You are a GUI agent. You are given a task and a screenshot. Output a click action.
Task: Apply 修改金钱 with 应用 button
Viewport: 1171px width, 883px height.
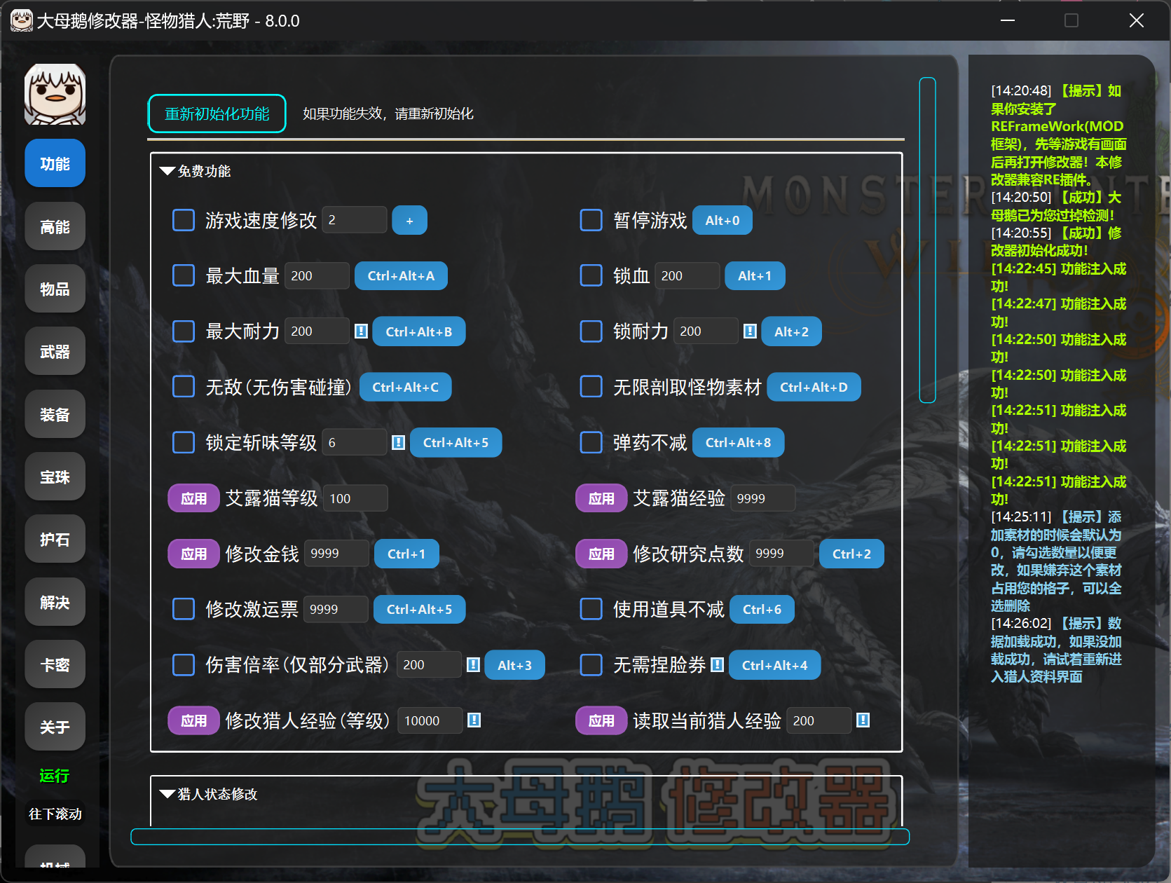[x=193, y=554]
